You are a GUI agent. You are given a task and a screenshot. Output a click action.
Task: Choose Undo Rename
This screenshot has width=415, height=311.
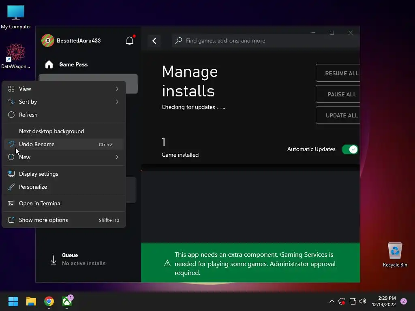point(64,145)
